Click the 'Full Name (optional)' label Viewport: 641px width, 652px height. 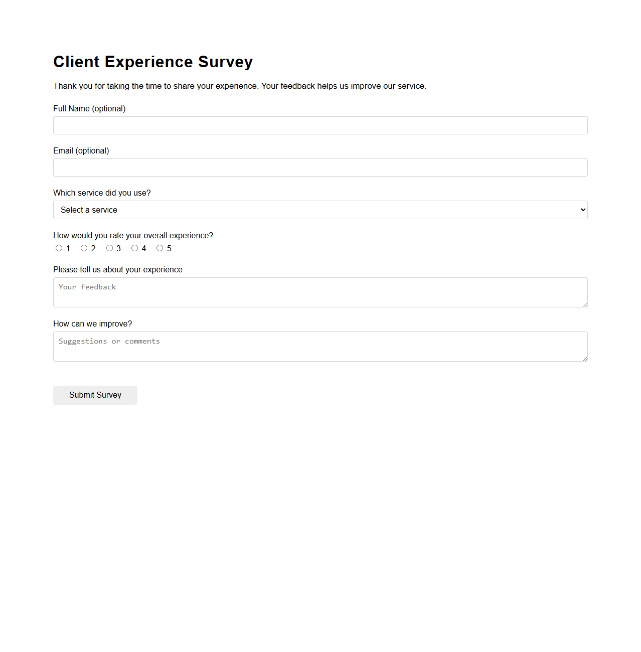(89, 108)
